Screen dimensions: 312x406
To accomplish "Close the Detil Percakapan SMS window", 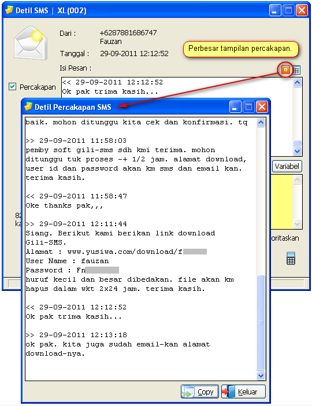I will 262,106.
